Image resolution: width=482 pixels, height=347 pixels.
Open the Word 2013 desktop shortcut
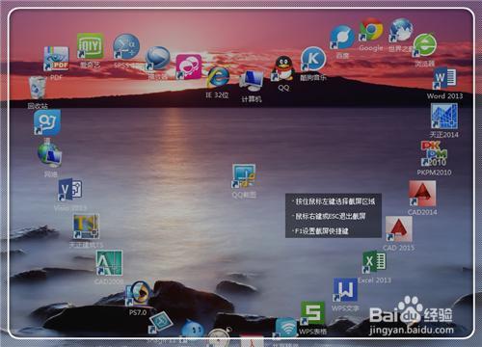(444, 78)
